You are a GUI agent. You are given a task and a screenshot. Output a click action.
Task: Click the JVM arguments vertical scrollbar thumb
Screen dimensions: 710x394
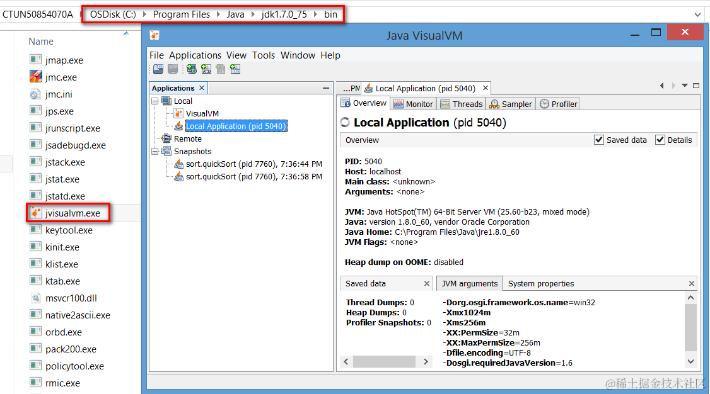690,327
